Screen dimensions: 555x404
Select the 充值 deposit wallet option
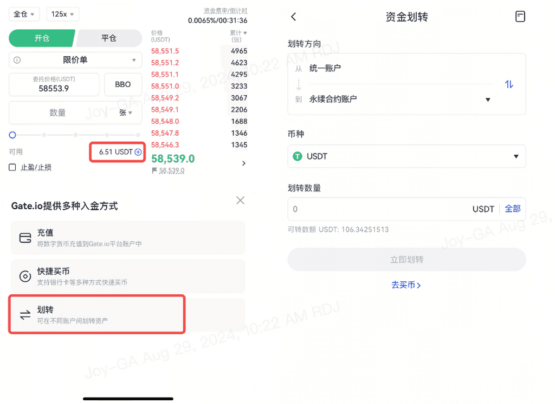128,237
